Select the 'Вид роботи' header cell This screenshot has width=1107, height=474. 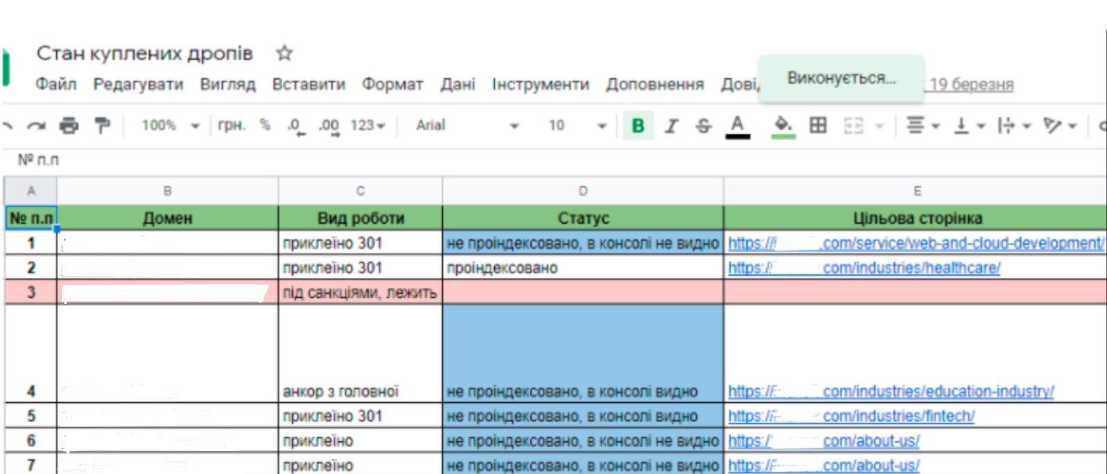pos(360,218)
